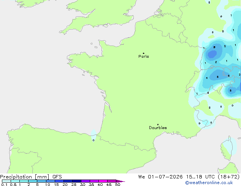Click the Dourbies city label
Viewport: 241px width, 186px height.
point(158,128)
